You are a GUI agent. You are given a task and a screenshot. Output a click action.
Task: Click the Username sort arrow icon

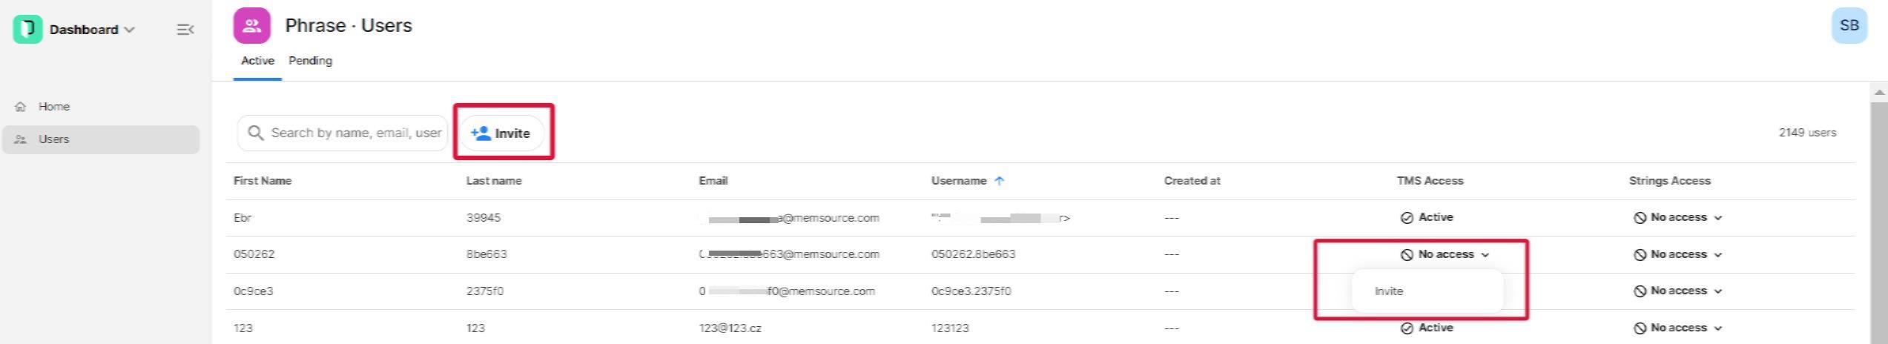[x=999, y=181]
